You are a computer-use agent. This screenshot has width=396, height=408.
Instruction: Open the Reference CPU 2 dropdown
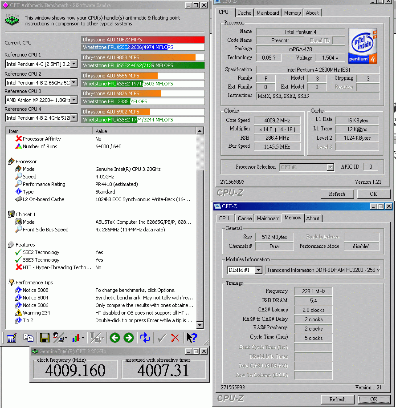(x=74, y=82)
